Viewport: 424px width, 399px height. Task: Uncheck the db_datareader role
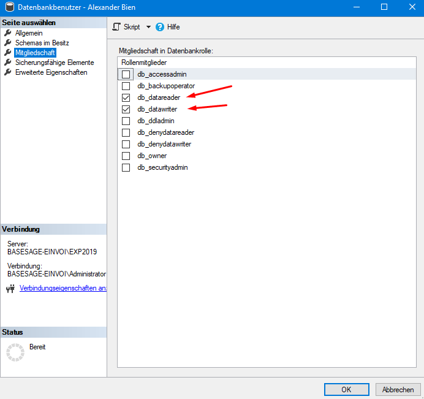click(x=126, y=97)
